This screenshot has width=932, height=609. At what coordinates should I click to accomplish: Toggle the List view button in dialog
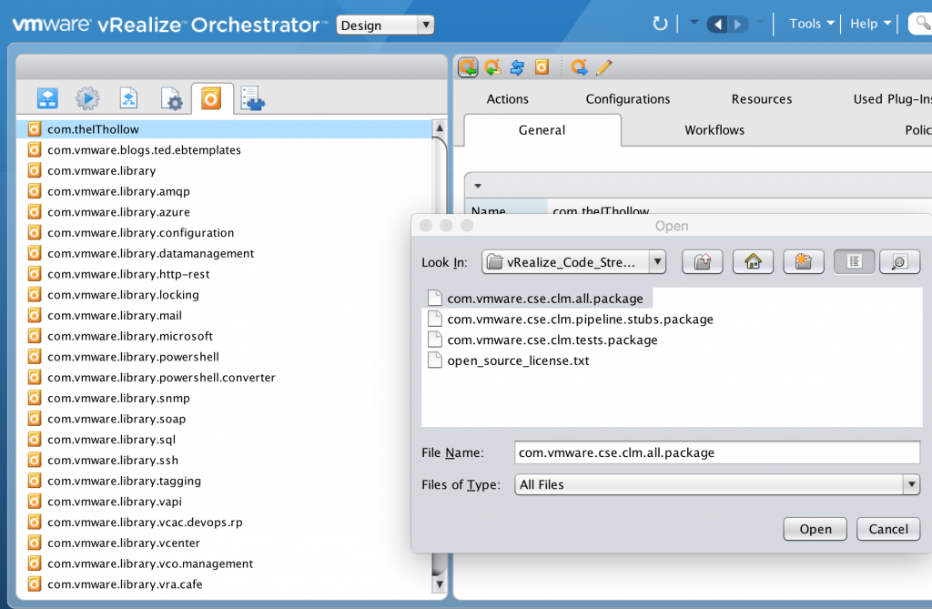click(854, 262)
